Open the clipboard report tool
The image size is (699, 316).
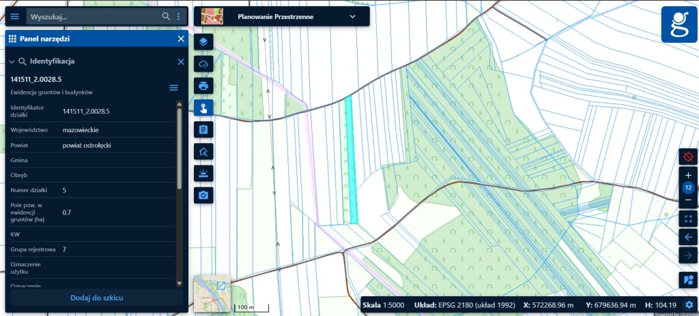(203, 129)
